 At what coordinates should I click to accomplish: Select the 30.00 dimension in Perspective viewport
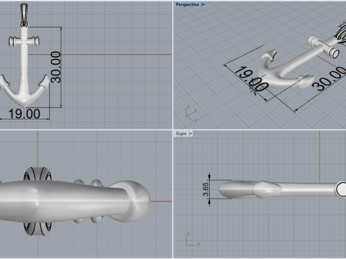[x=329, y=78]
